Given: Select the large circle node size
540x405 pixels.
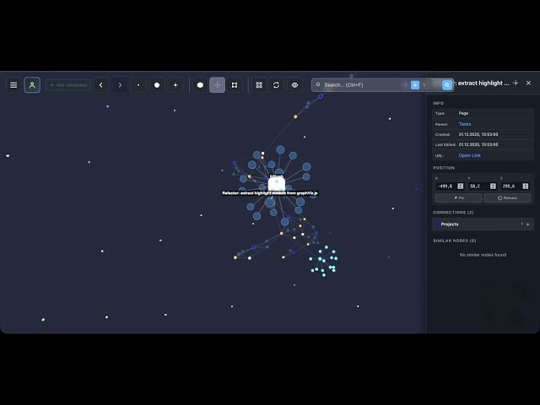Looking at the screenshot, I should 157,85.
